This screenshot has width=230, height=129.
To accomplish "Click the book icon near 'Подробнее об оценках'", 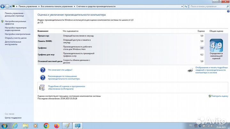I will (42, 87).
